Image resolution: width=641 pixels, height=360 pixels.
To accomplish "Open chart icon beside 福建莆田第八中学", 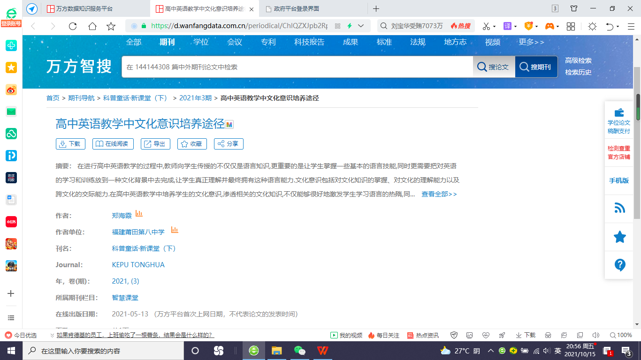I will click(x=175, y=230).
